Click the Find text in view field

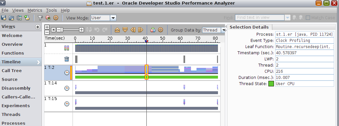pos(260,18)
